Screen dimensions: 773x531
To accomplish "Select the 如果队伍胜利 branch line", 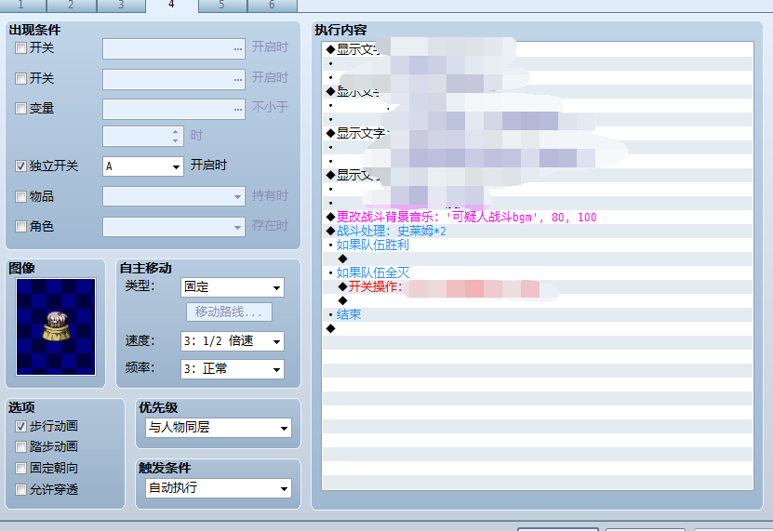I will (538, 245).
